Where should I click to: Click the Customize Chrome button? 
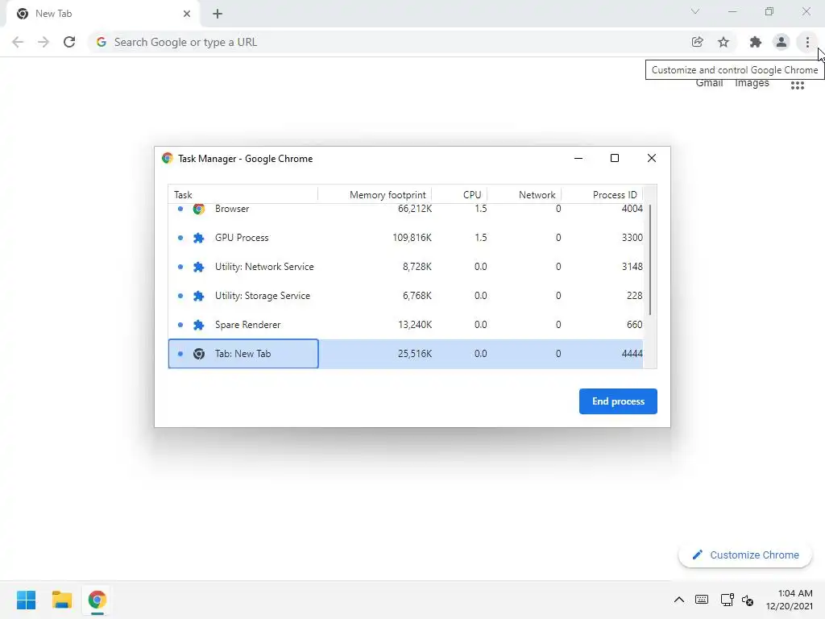tap(745, 555)
